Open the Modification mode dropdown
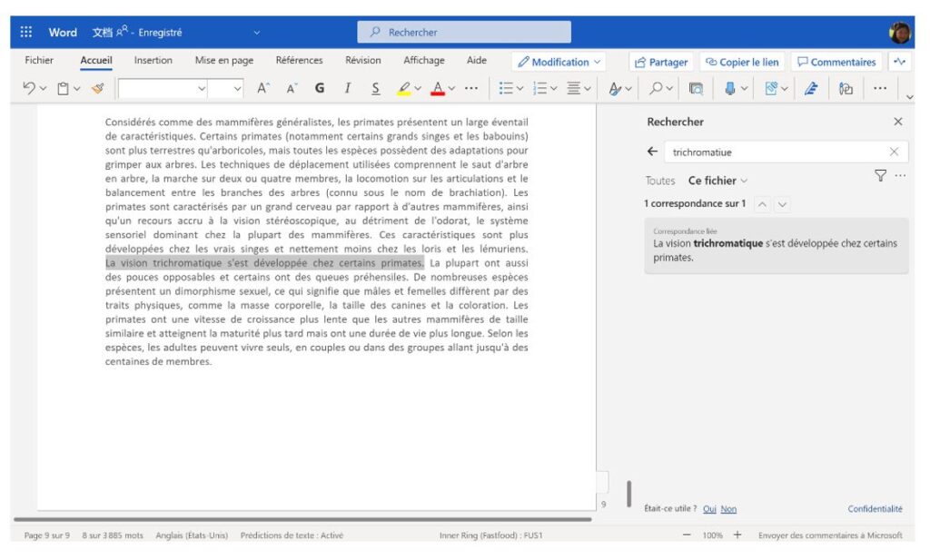930x559 pixels. click(558, 61)
